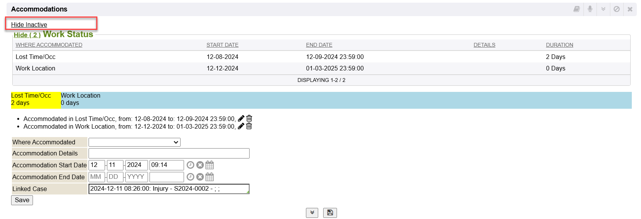The image size is (641, 219).
Task: Hide the Work Status table section
Action: point(27,35)
